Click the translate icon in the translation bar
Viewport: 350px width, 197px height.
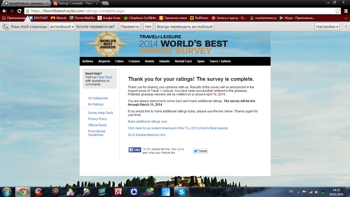click(5, 26)
